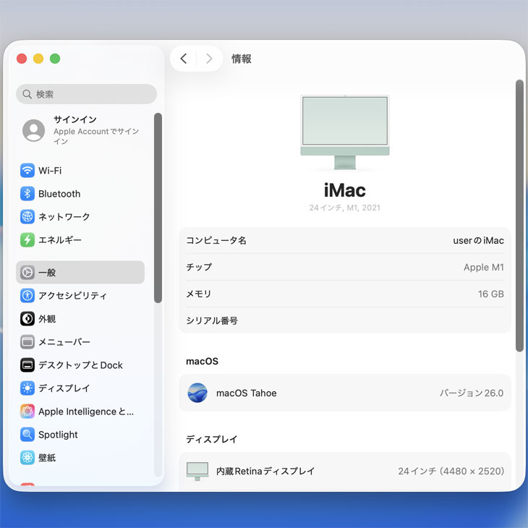This screenshot has width=528, height=528.
Task: Go back with the left chevron
Action: click(x=184, y=59)
